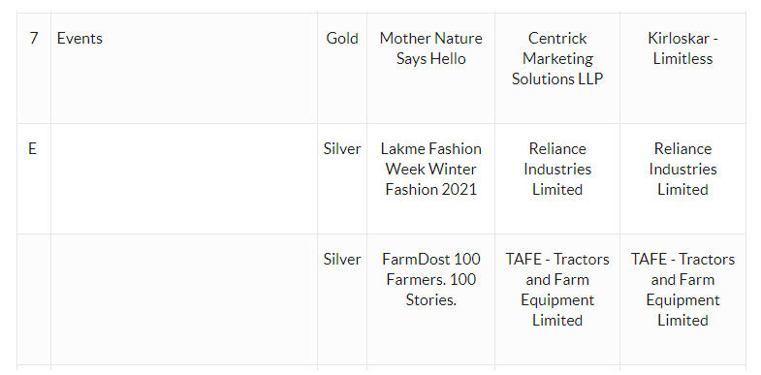Click the letter E cell
Viewport: 761px width, 375px height.
coord(34,178)
